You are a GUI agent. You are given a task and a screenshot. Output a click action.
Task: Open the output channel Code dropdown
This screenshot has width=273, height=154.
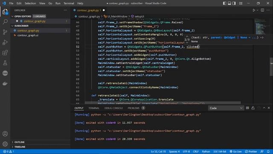(x=226, y=108)
